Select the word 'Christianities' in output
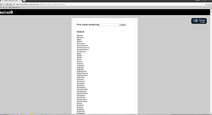 pyautogui.click(x=82, y=89)
